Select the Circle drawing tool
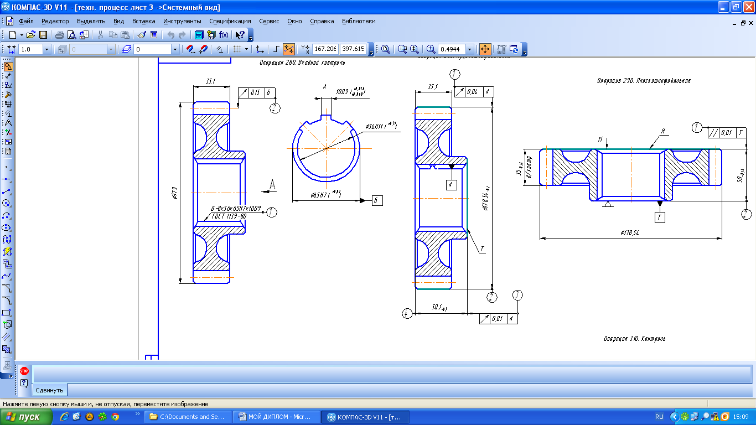Viewport: 756px width, 425px height. click(x=7, y=203)
